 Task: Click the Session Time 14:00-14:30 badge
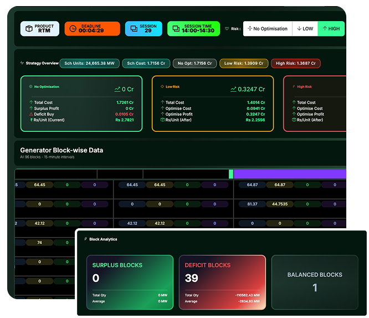[193, 29]
